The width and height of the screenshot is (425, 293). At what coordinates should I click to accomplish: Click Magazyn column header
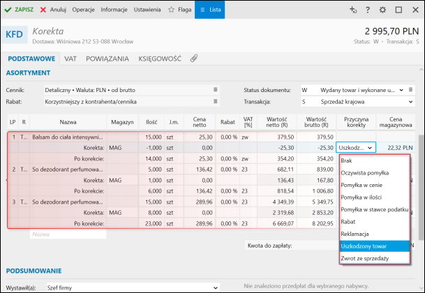(x=122, y=122)
